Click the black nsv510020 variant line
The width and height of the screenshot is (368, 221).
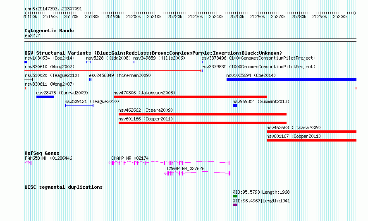click(29, 79)
